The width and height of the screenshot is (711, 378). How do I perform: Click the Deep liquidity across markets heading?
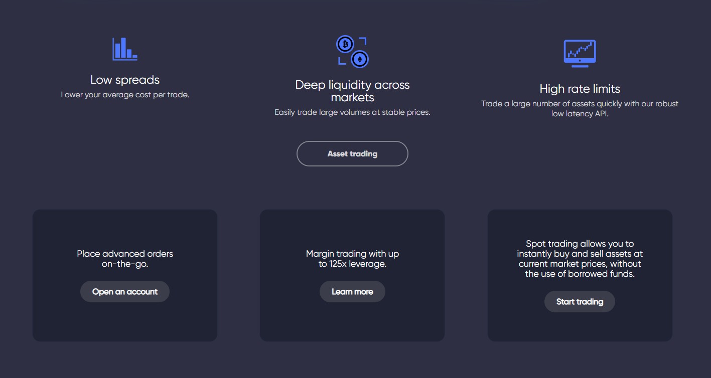[352, 91]
